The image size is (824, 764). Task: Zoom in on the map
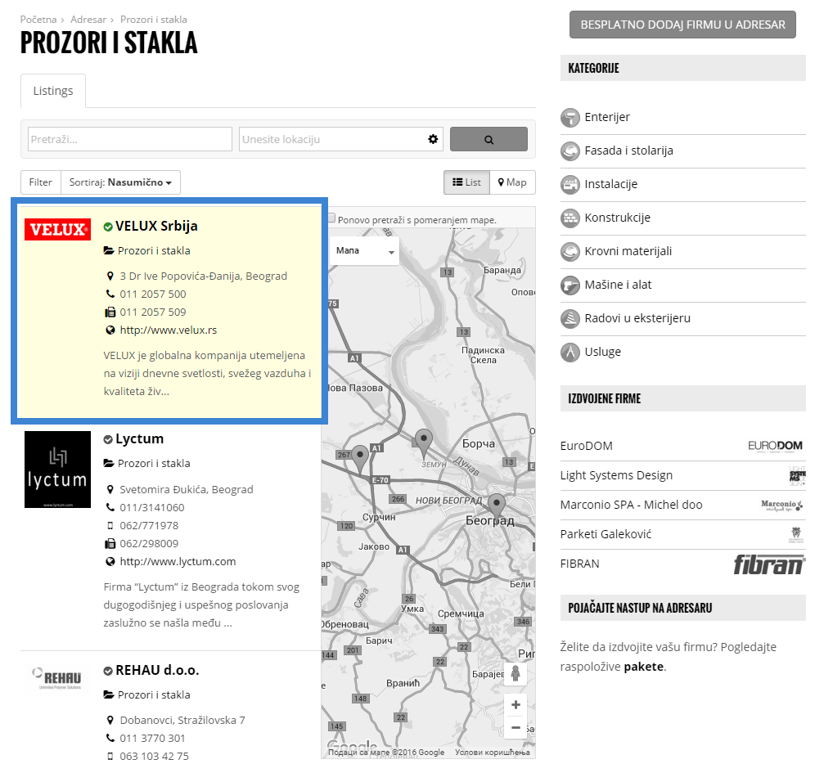click(x=516, y=704)
